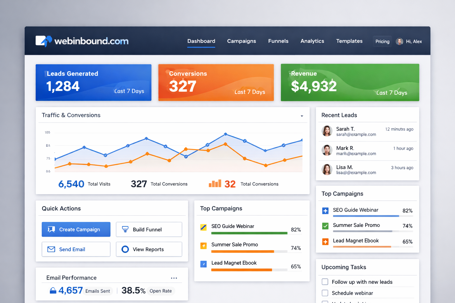
Task: Click the yellow pencil icon for SEO Guide Webinar
Action: pos(204,227)
